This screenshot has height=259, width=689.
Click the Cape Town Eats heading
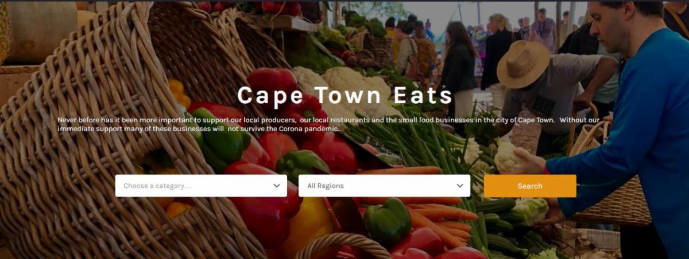tap(345, 95)
